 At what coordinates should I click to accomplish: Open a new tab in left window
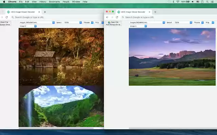point(45,12)
